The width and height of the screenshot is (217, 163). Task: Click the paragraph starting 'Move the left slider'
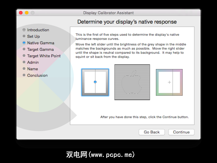point(131,51)
